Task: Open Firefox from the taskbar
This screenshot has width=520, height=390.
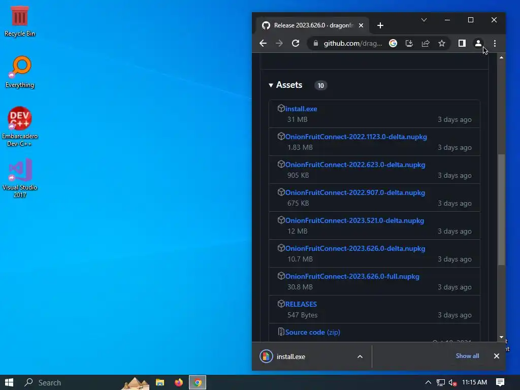Action: 178,382
